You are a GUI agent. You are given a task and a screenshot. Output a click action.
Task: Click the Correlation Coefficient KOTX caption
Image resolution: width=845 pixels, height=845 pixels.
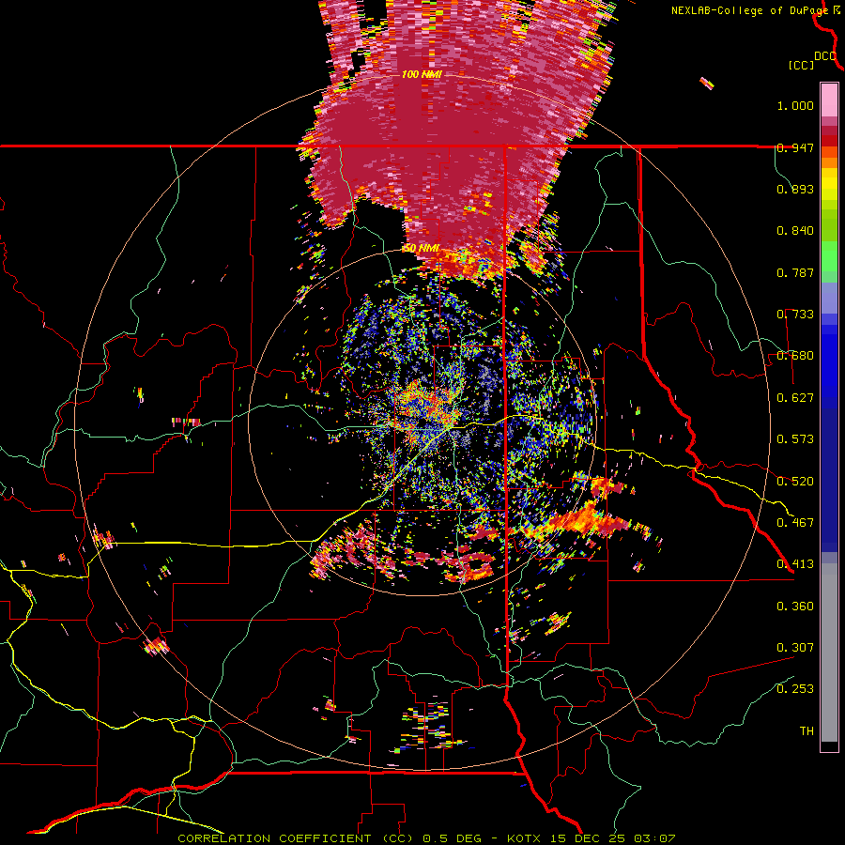pyautogui.click(x=426, y=838)
